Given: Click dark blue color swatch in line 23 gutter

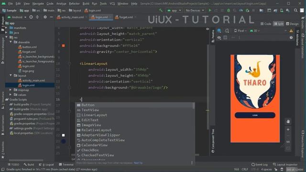Looking at the screenshot, I should [x=64, y=141].
